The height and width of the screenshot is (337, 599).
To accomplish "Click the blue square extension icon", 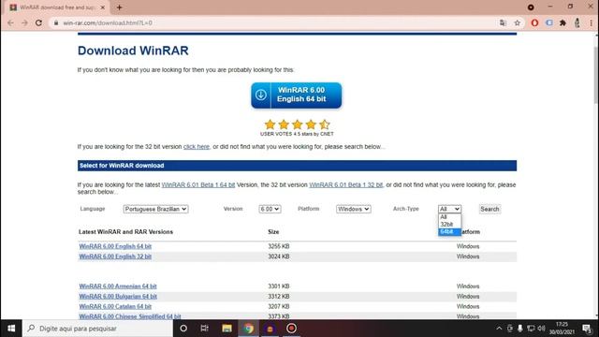I will coord(549,22).
